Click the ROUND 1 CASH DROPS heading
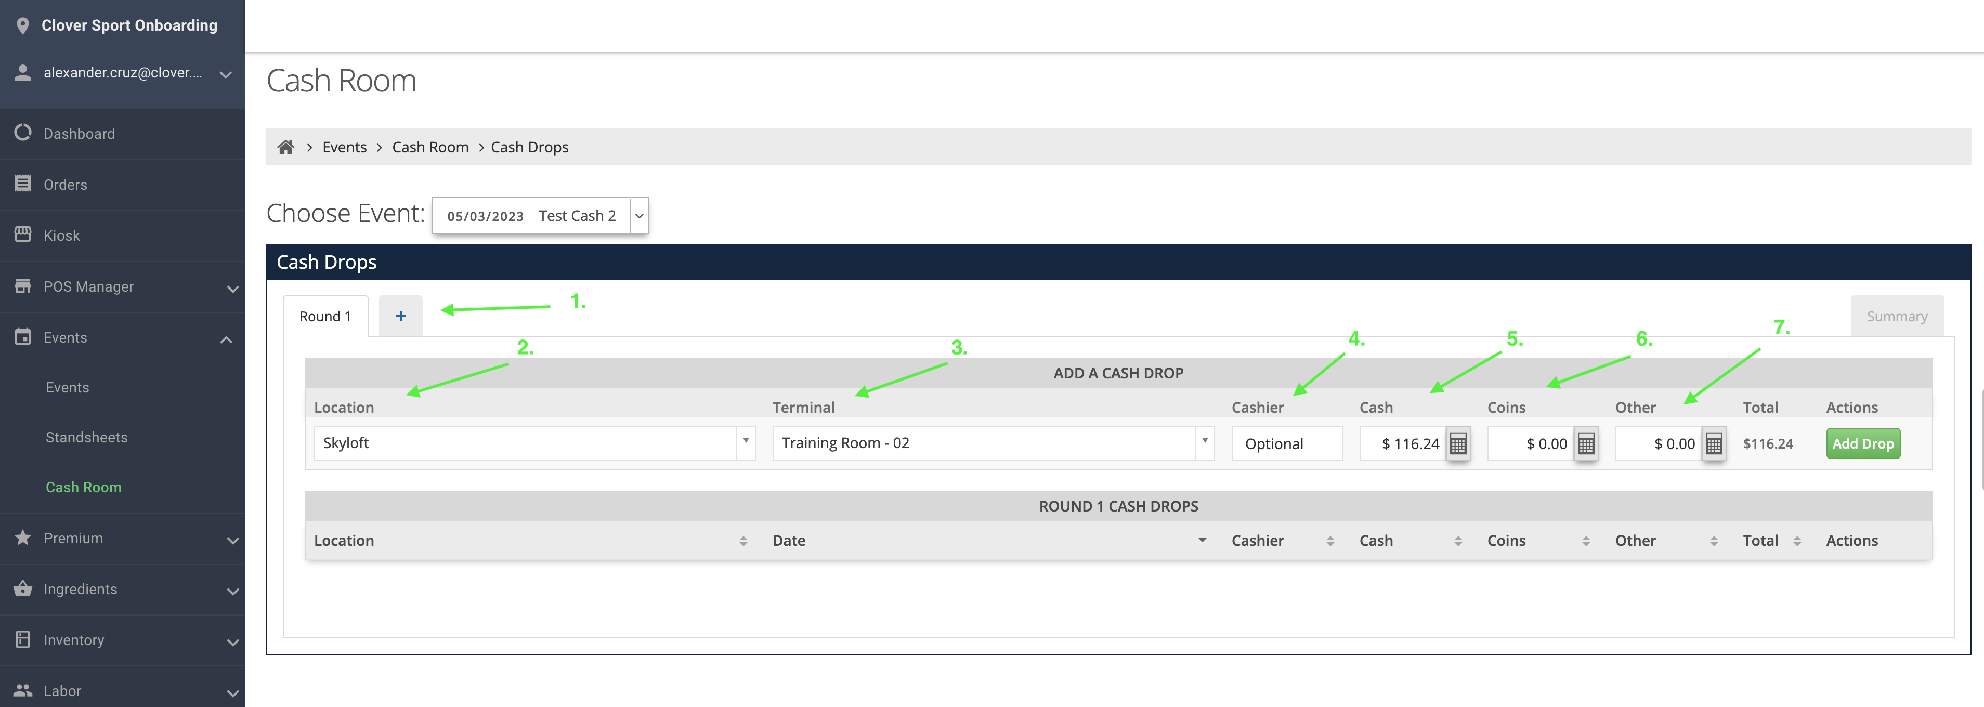The height and width of the screenshot is (707, 1984). [x=1117, y=506]
